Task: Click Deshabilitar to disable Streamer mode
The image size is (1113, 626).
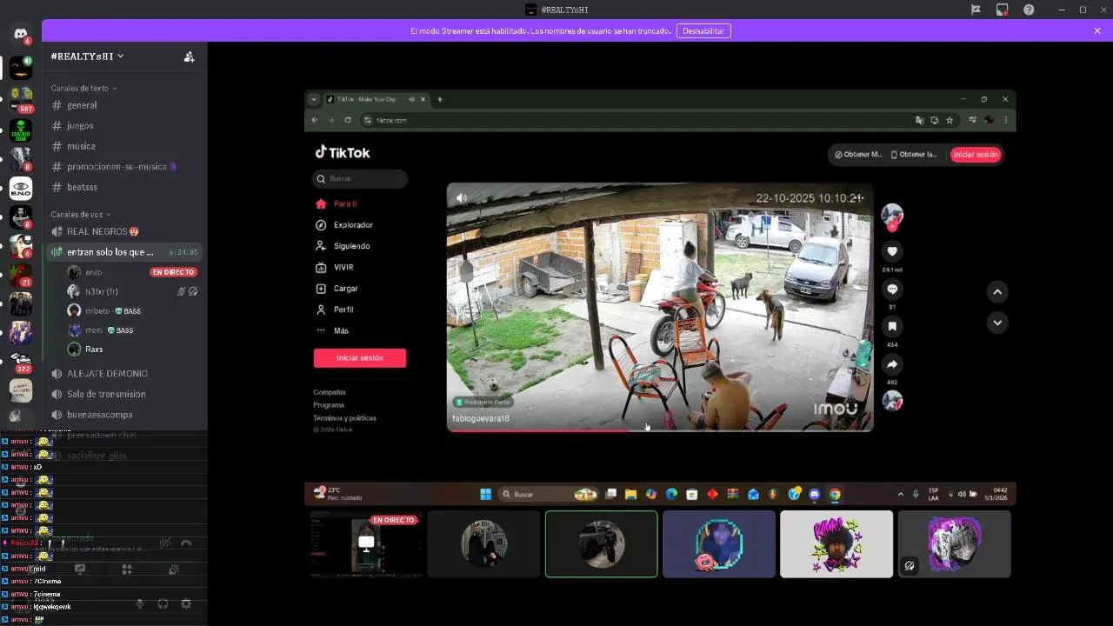Action: click(703, 30)
